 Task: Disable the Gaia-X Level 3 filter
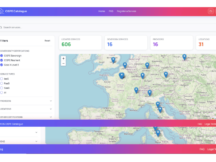click(x=2, y=65)
